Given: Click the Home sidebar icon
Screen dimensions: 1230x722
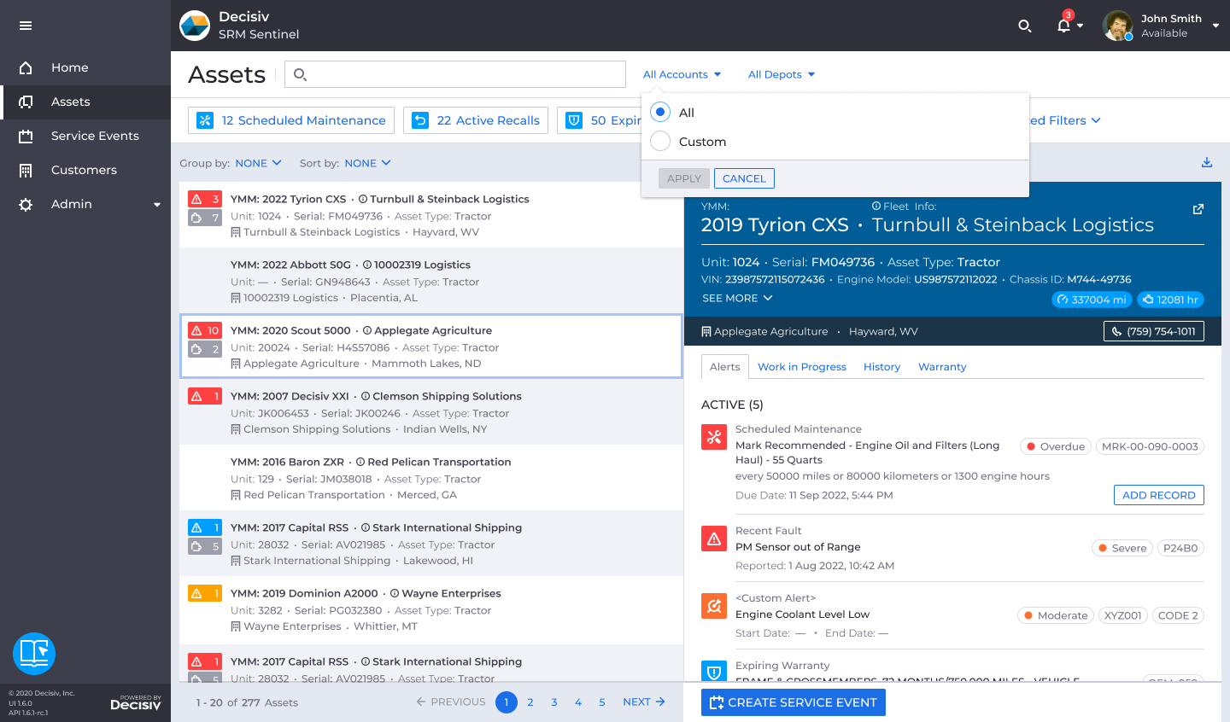Looking at the screenshot, I should pyautogui.click(x=26, y=67).
